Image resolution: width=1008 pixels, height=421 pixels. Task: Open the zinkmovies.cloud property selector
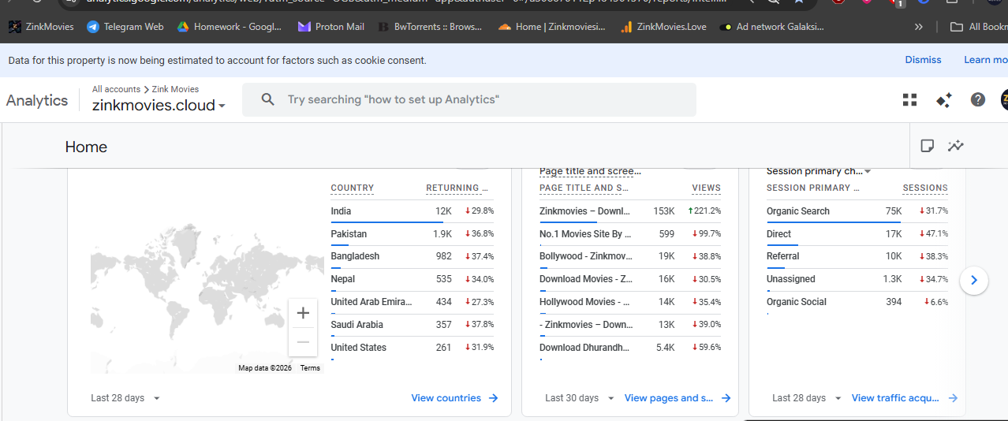pyautogui.click(x=159, y=105)
